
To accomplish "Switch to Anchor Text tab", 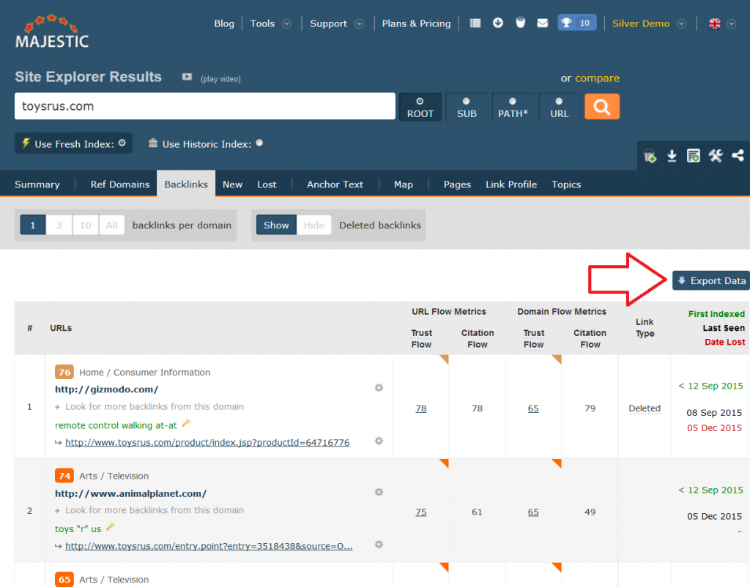I will 335,184.
